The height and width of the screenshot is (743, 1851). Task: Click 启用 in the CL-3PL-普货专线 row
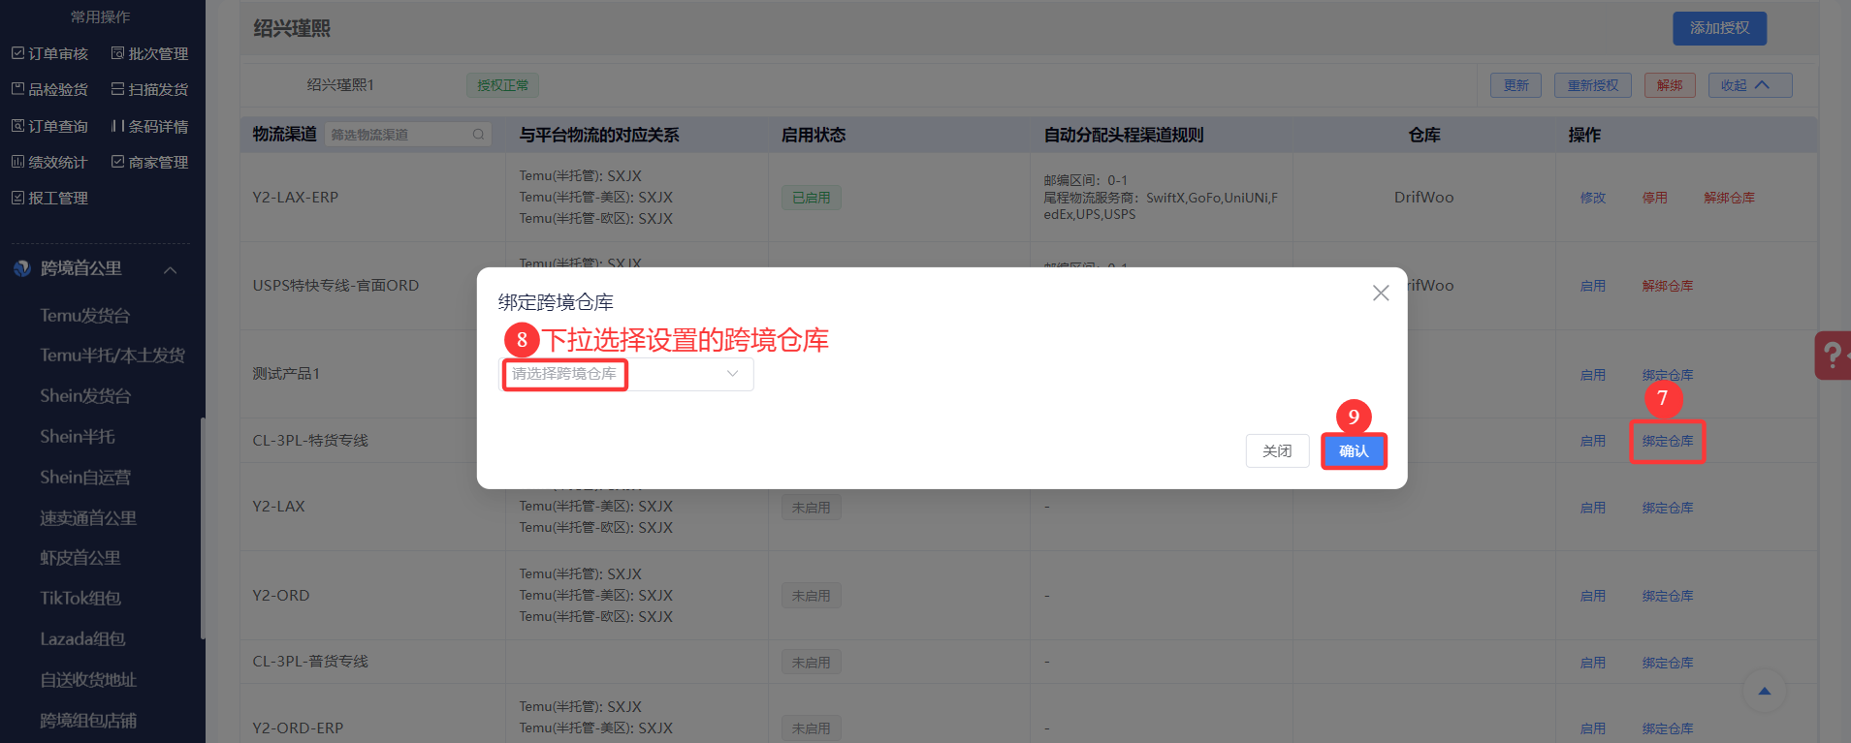coord(1593,663)
